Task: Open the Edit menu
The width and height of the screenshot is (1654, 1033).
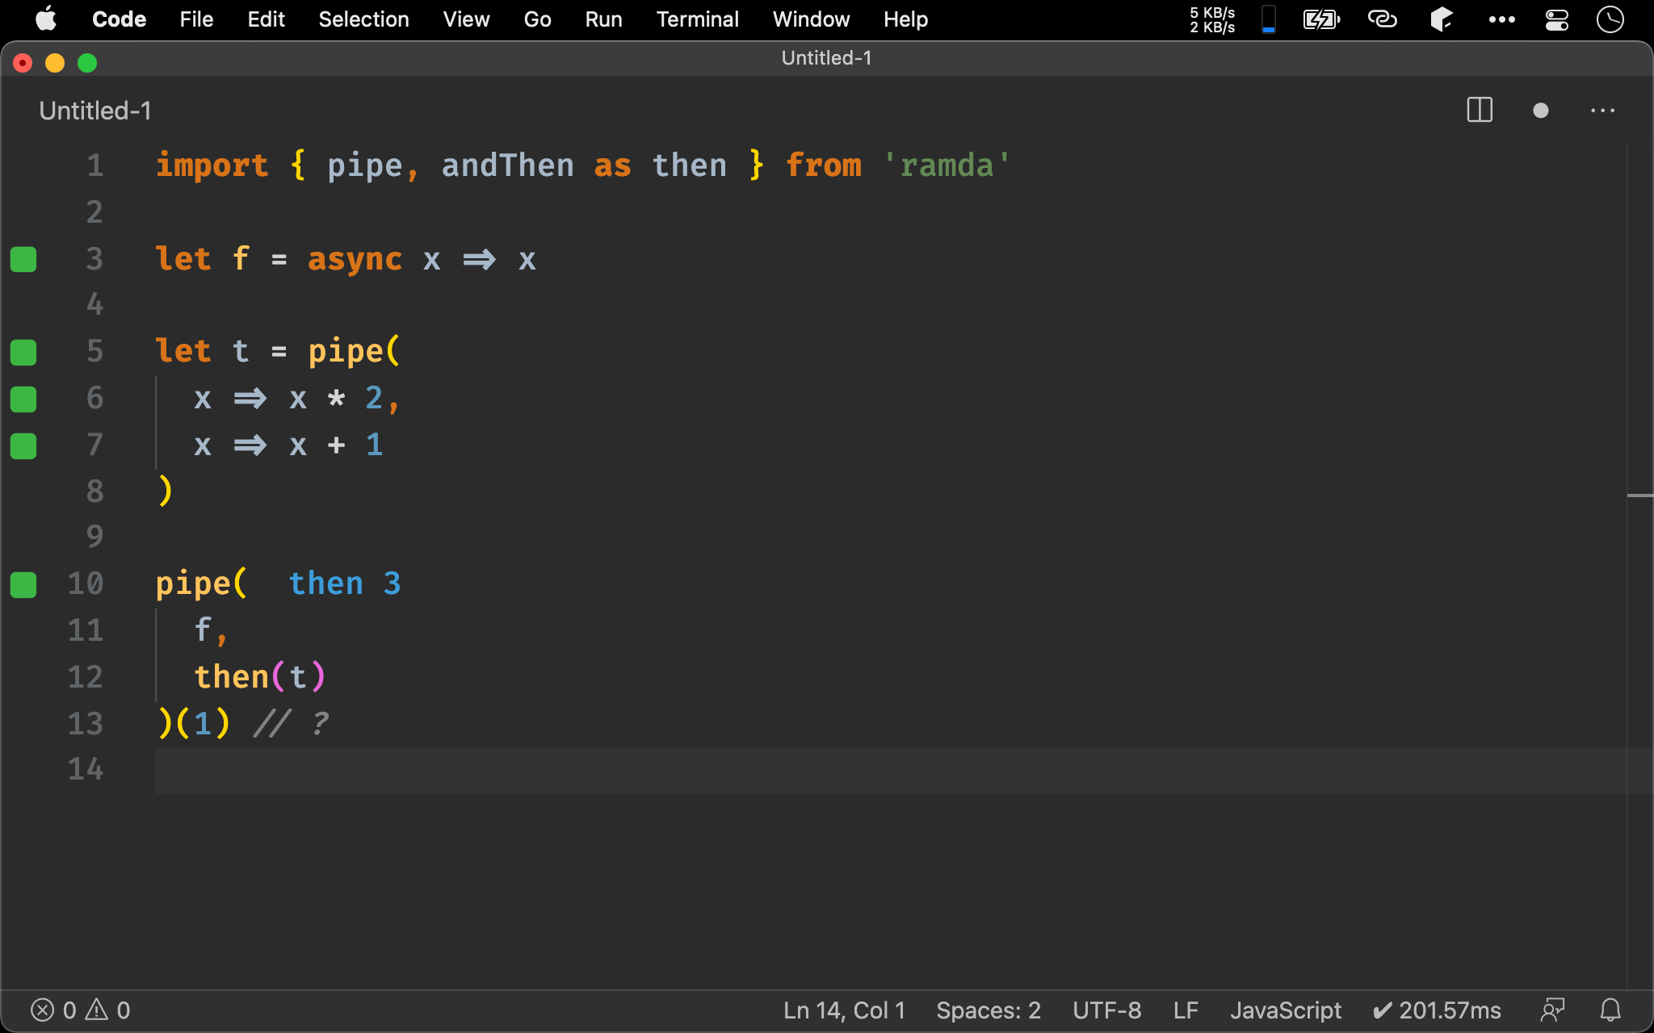Action: 266,19
